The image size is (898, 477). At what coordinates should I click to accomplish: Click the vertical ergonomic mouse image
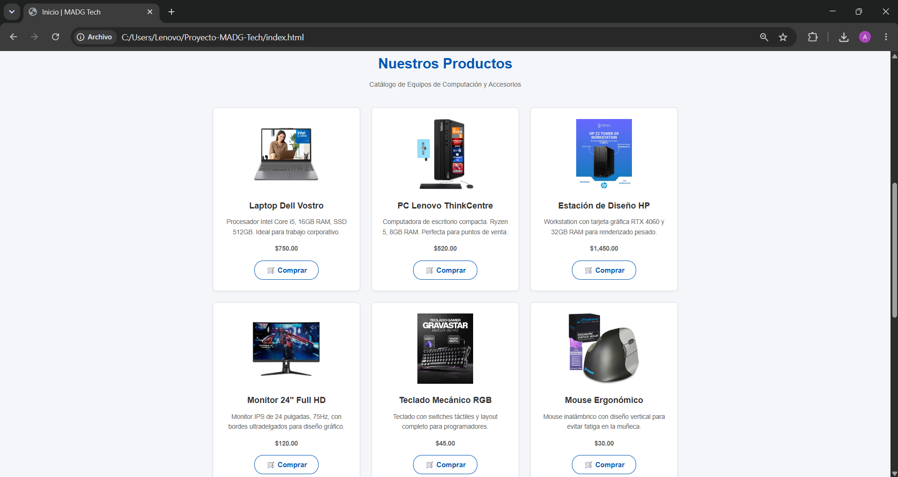point(604,349)
